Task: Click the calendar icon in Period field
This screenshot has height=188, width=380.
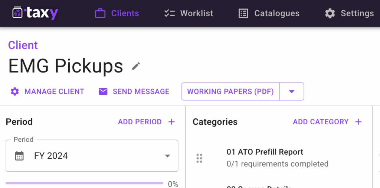Action: pyautogui.click(x=19, y=156)
